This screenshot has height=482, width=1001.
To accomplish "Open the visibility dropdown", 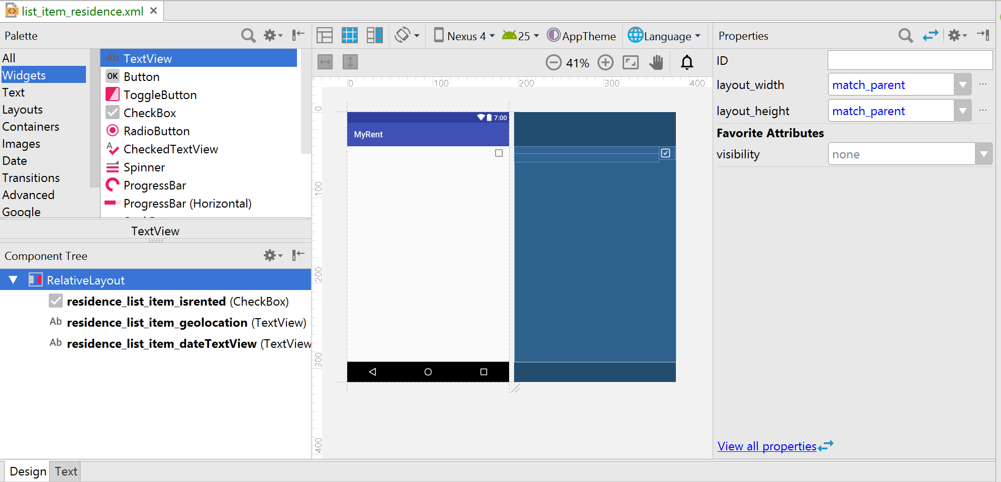I will (983, 154).
